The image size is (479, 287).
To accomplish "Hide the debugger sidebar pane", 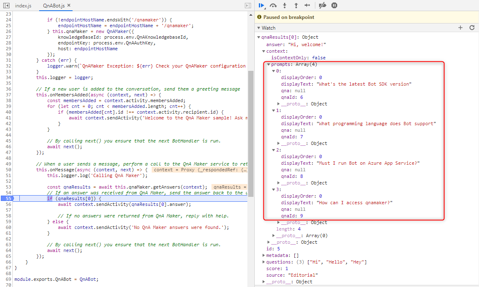I will point(248,6).
